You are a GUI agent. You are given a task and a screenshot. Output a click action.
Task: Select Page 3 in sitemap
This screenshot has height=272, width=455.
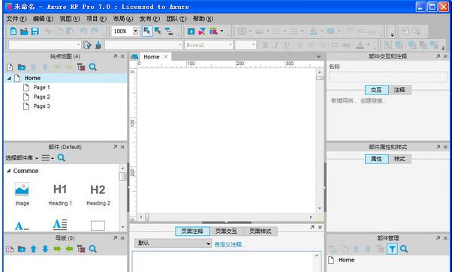[41, 106]
